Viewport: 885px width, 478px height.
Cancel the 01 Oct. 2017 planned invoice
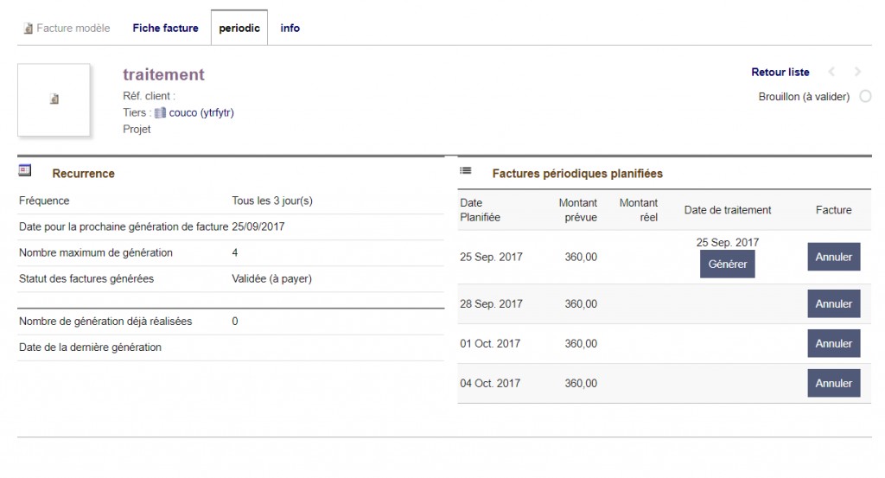click(x=834, y=344)
